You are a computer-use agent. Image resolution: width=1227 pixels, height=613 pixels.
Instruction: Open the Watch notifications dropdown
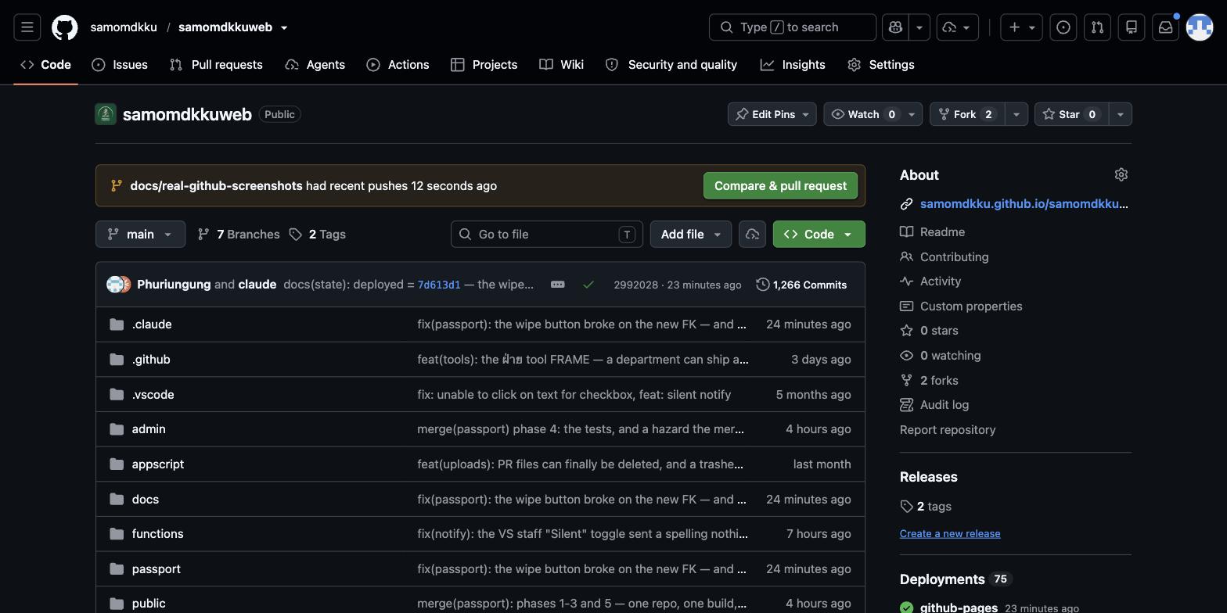873,114
